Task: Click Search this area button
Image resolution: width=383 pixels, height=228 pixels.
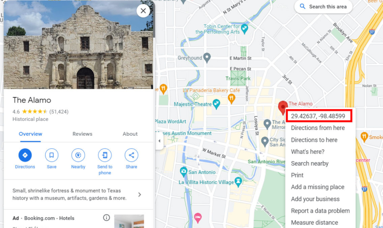Action: (x=323, y=6)
